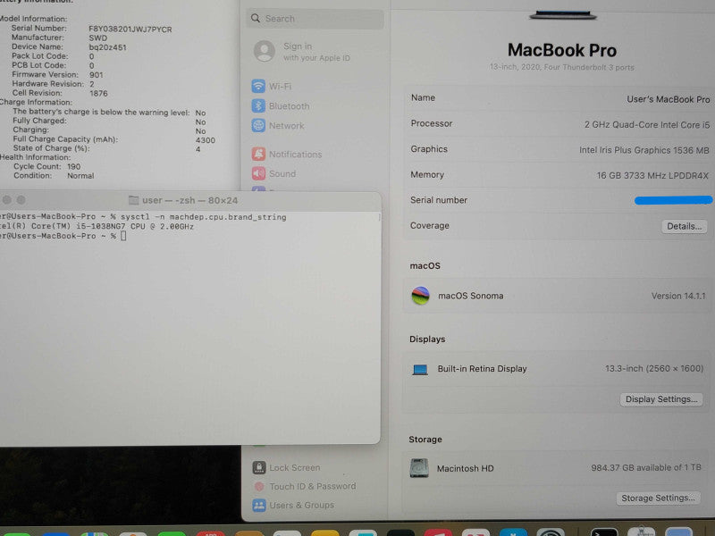
Task: Click battery Manufacturer value 'SWD'
Action: click(98, 38)
